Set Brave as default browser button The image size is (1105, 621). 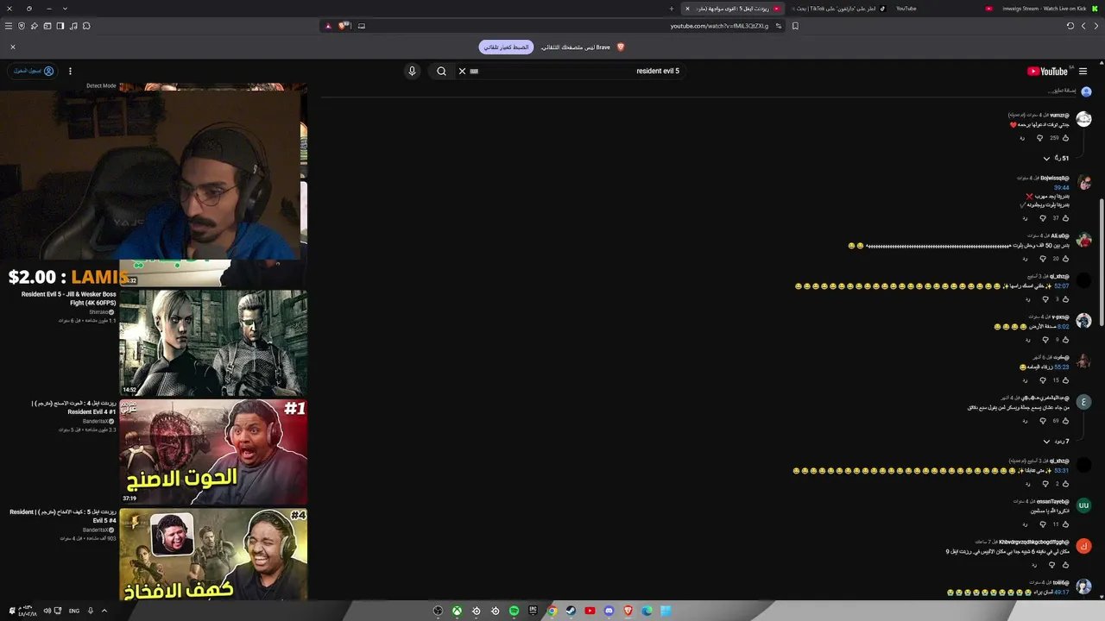pos(507,47)
